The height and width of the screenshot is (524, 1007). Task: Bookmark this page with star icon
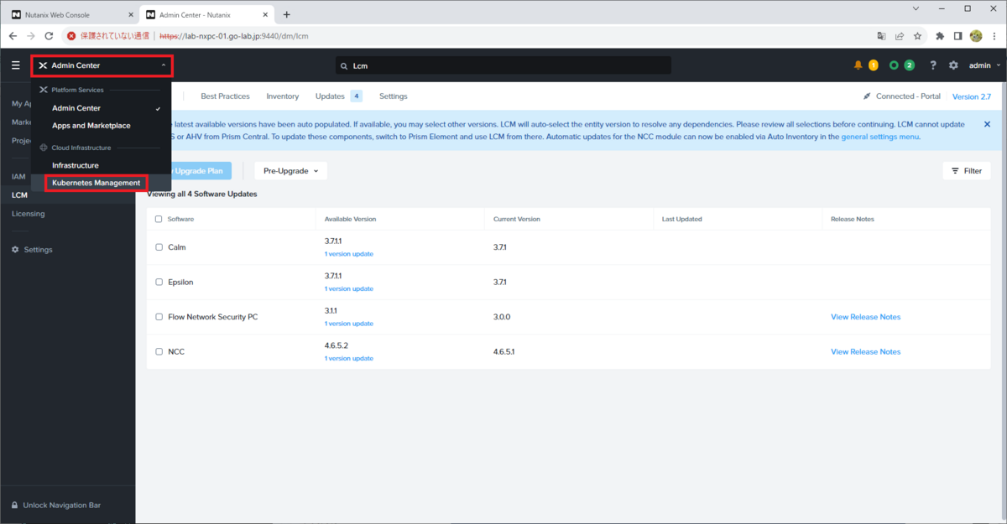pyautogui.click(x=918, y=36)
